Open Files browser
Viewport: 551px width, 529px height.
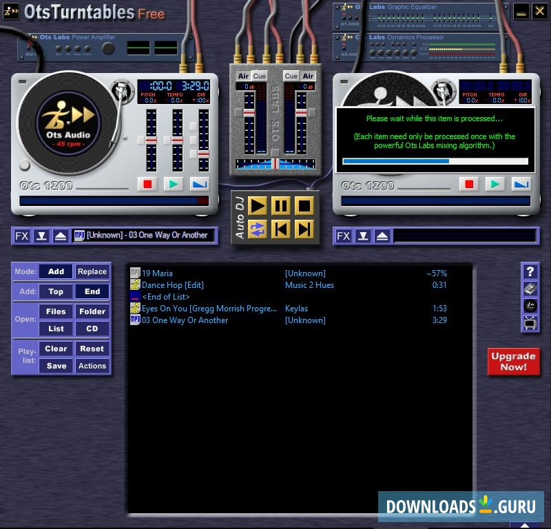pos(56,311)
